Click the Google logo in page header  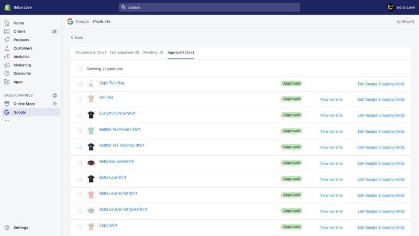tap(70, 22)
